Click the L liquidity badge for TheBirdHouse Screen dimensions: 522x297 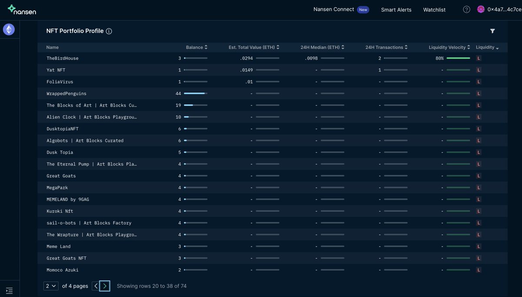click(x=479, y=58)
